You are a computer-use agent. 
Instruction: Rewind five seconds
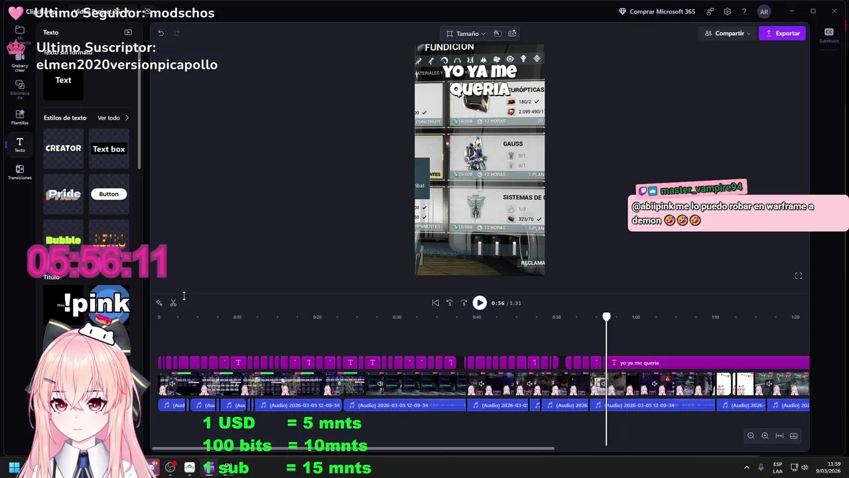[x=450, y=303]
